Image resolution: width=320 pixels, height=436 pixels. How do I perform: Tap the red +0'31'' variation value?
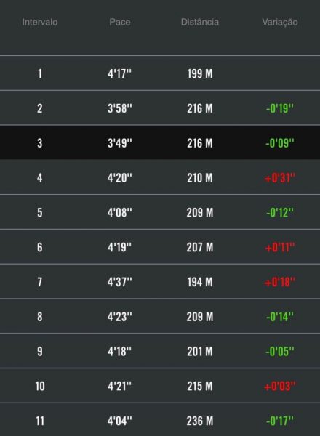(280, 178)
